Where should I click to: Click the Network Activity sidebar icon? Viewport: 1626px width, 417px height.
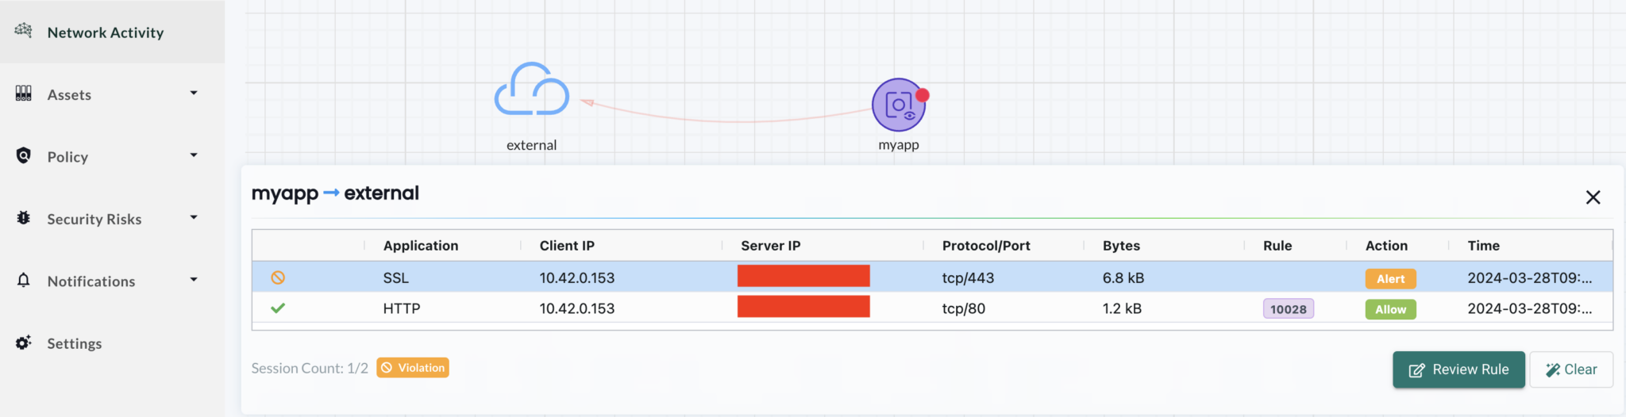pyautogui.click(x=24, y=31)
